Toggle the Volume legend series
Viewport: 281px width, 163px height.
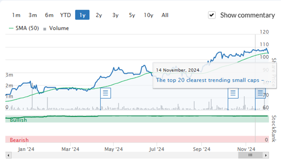(x=56, y=28)
